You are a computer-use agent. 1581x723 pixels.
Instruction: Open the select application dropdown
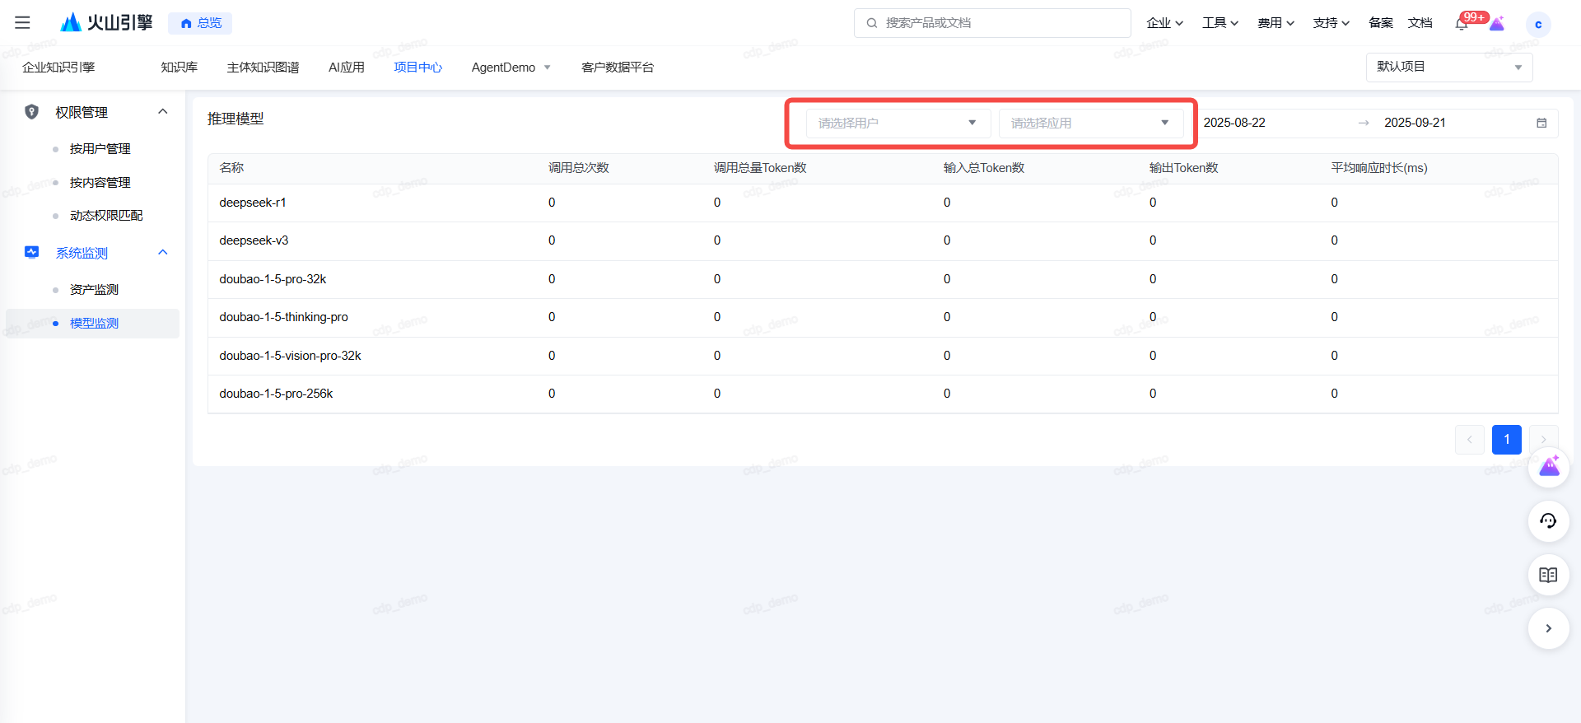[x=1090, y=123]
